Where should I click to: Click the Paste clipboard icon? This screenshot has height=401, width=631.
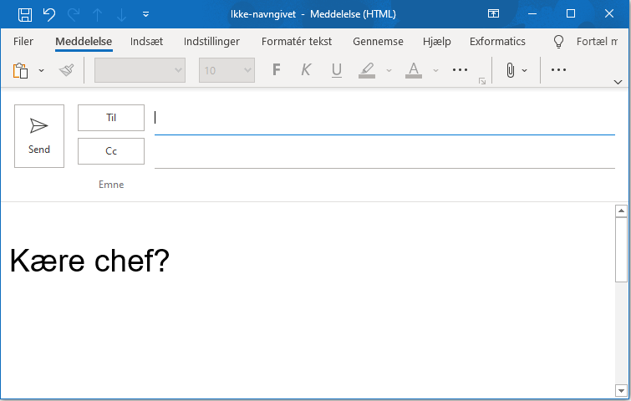tap(21, 71)
